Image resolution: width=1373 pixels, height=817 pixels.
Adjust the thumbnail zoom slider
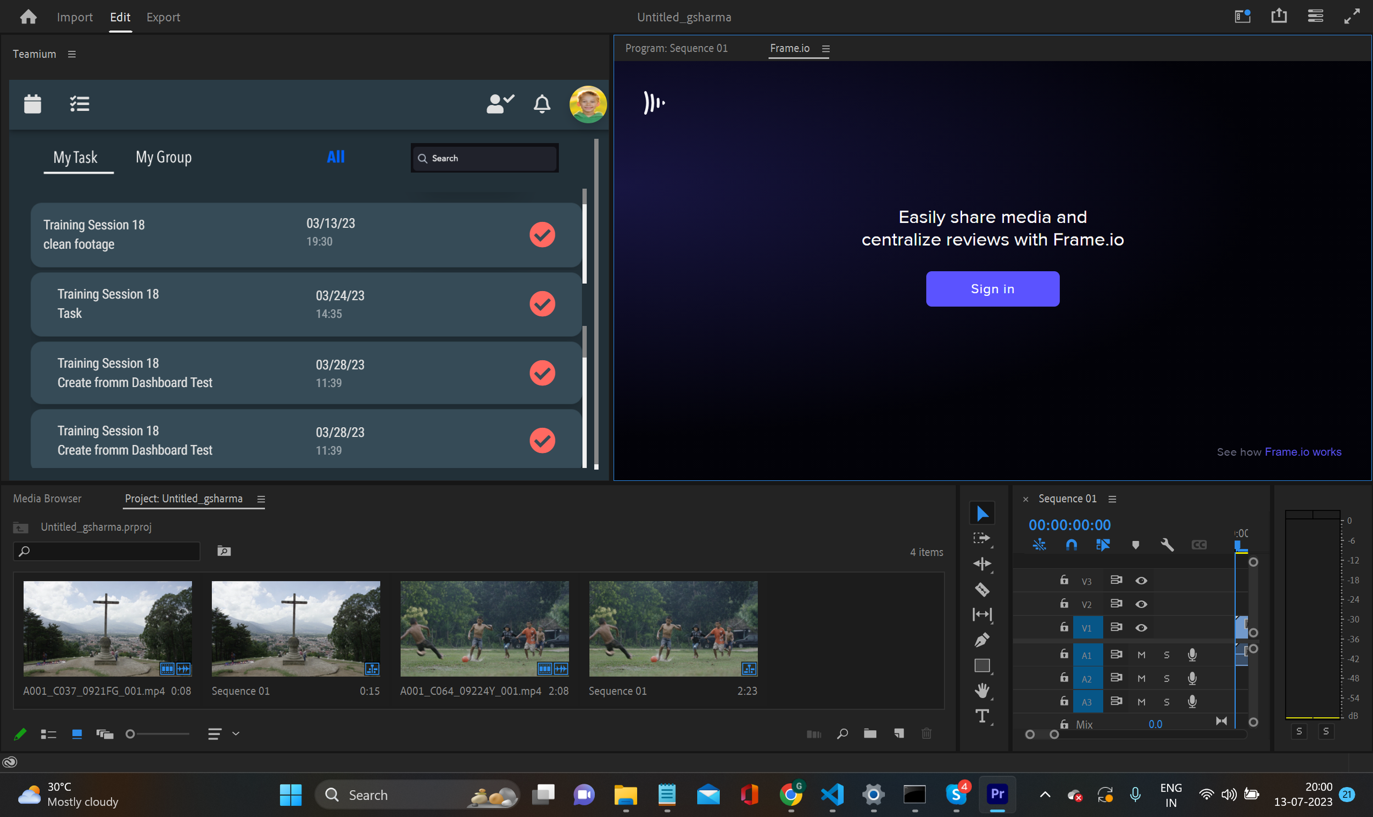pyautogui.click(x=131, y=734)
